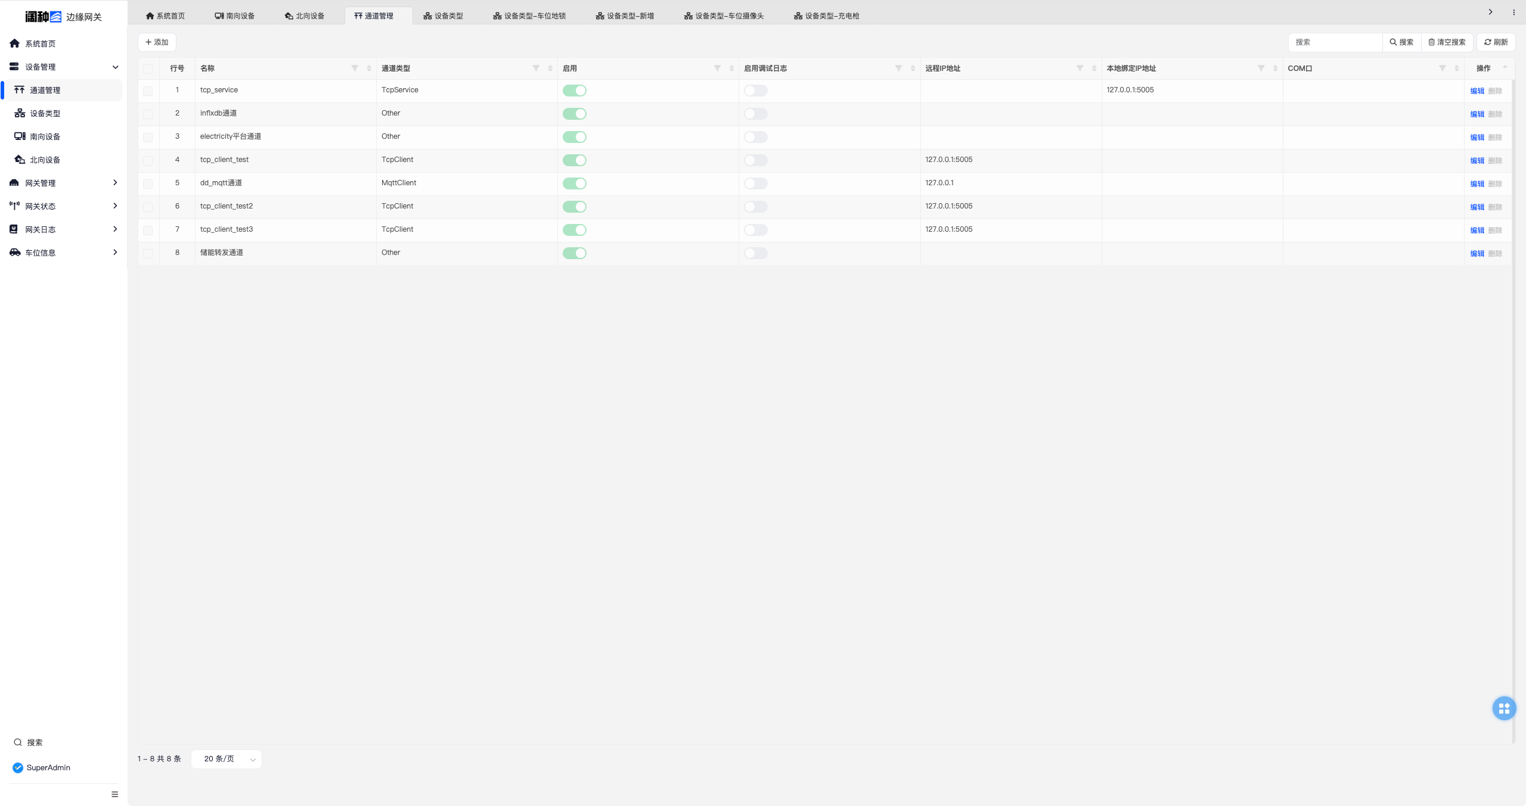Click 编辑 link for tcp_client_test2 row
The image size is (1526, 806).
click(1477, 207)
